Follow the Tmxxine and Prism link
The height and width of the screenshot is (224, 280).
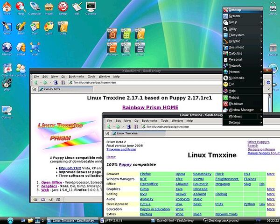[121, 149]
